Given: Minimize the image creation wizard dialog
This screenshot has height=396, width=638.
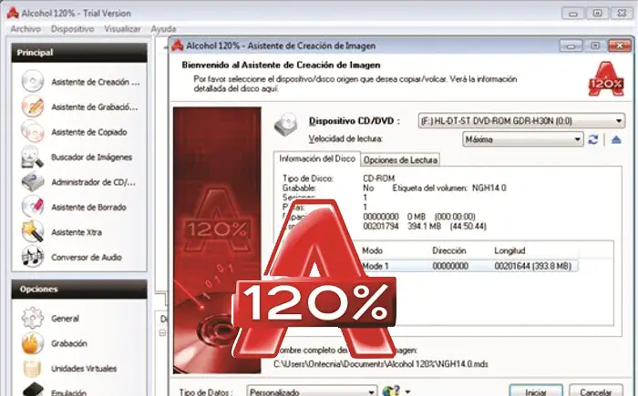Looking at the screenshot, I should [571, 46].
